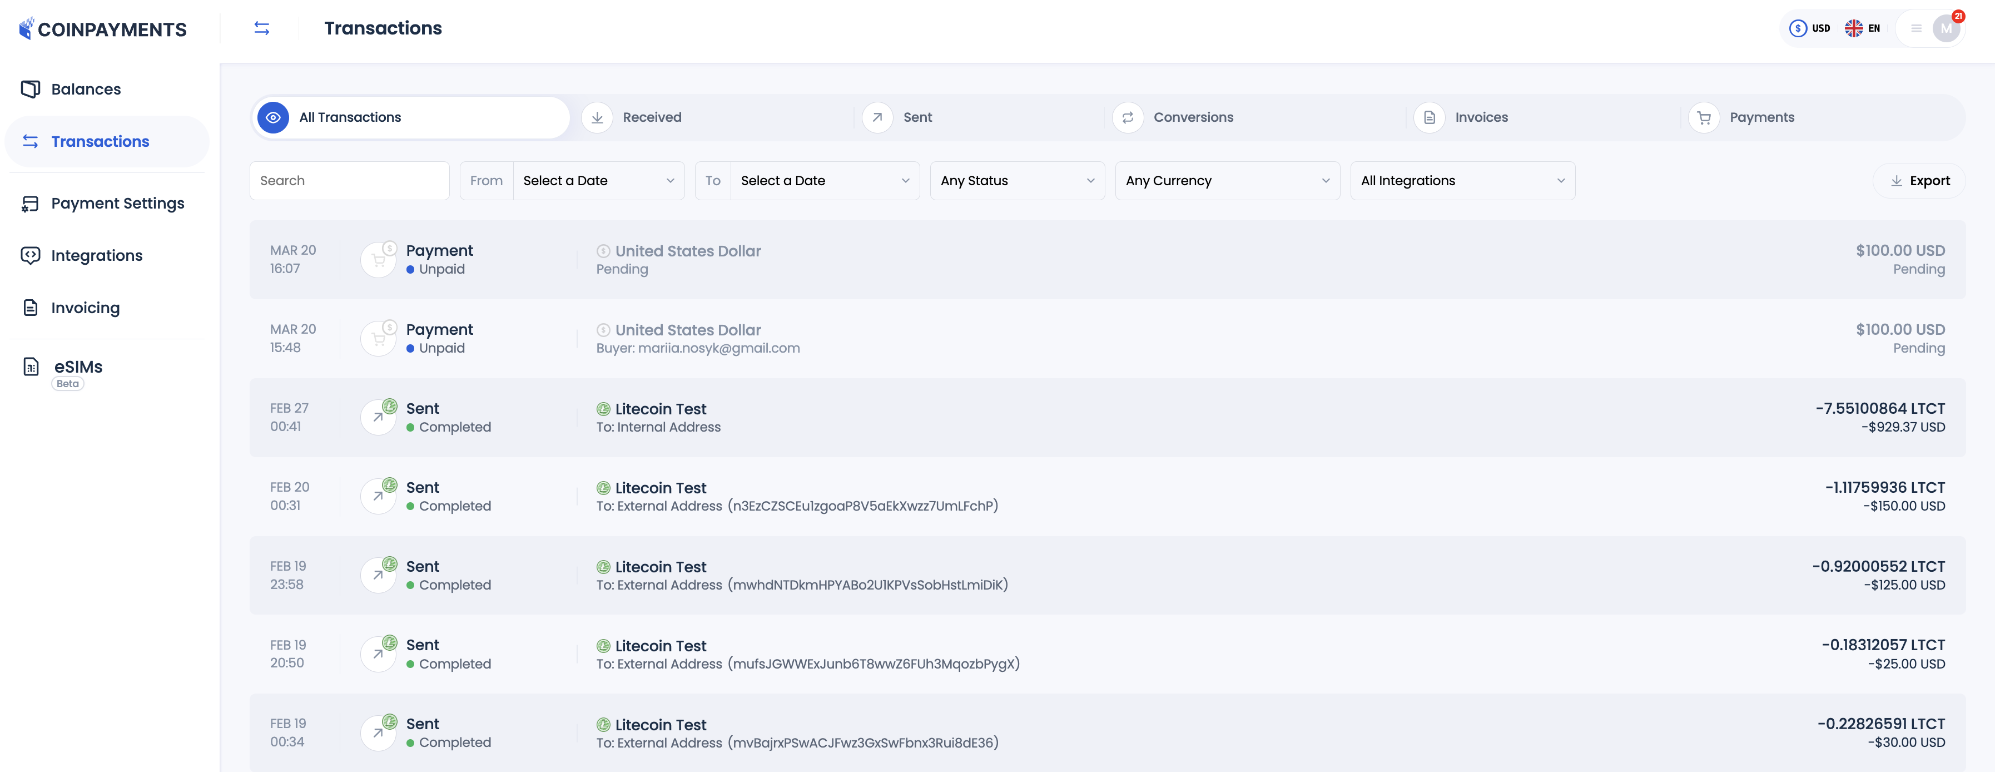Select the Invoices filter option

1482,117
